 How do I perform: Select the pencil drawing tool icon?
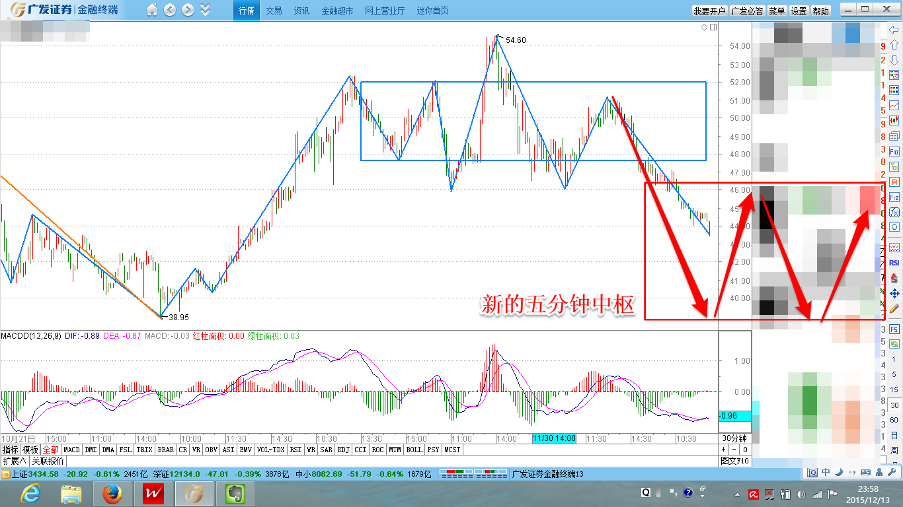tap(894, 308)
